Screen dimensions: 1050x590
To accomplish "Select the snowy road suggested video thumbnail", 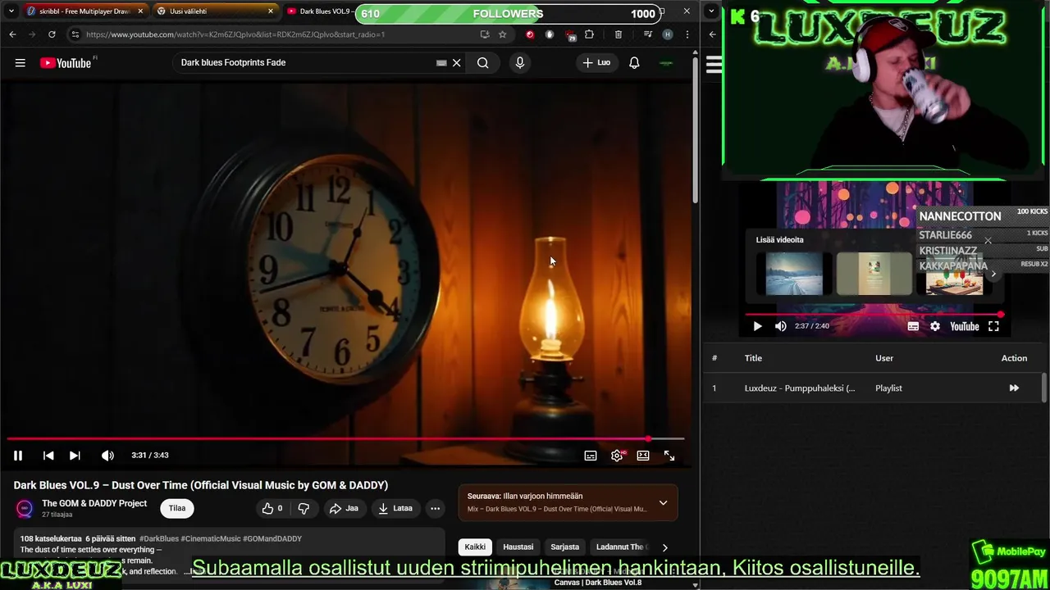I will coord(794,273).
